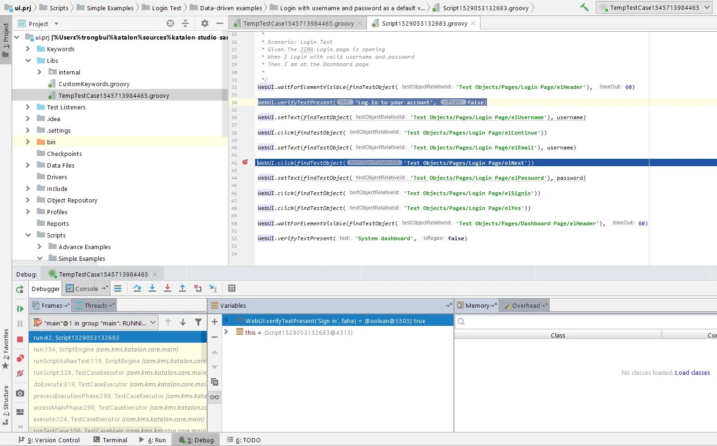This screenshot has height=446, width=717.
Task: Switch to TempTestCase1545713984465.groovy editor tab
Action: (298, 23)
